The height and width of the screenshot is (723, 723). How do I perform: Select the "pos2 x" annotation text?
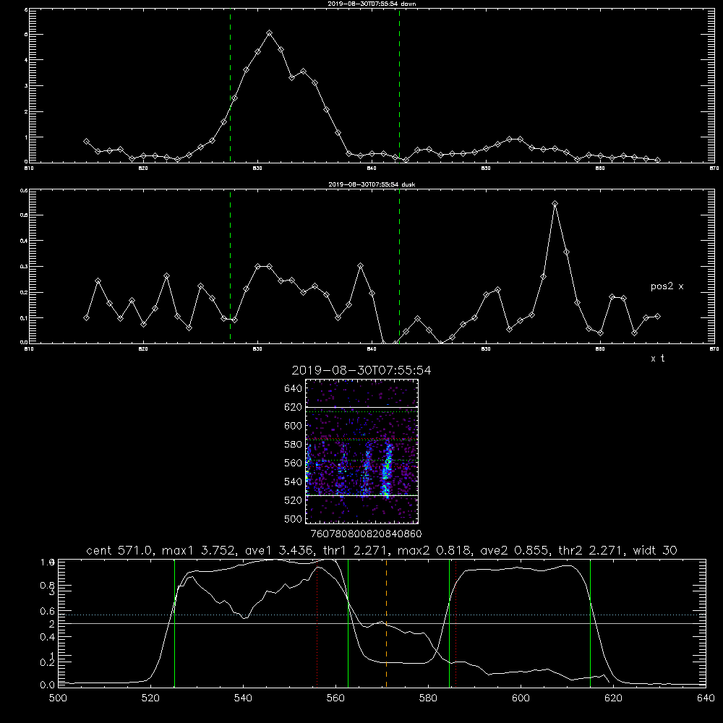coord(667,287)
